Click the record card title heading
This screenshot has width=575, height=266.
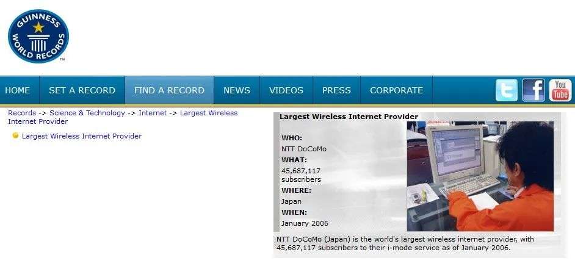tap(349, 117)
